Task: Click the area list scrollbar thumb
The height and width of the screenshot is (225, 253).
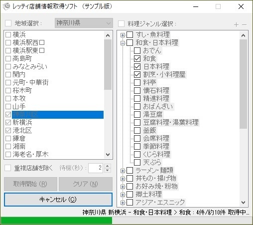Action: [x=108, y=64]
